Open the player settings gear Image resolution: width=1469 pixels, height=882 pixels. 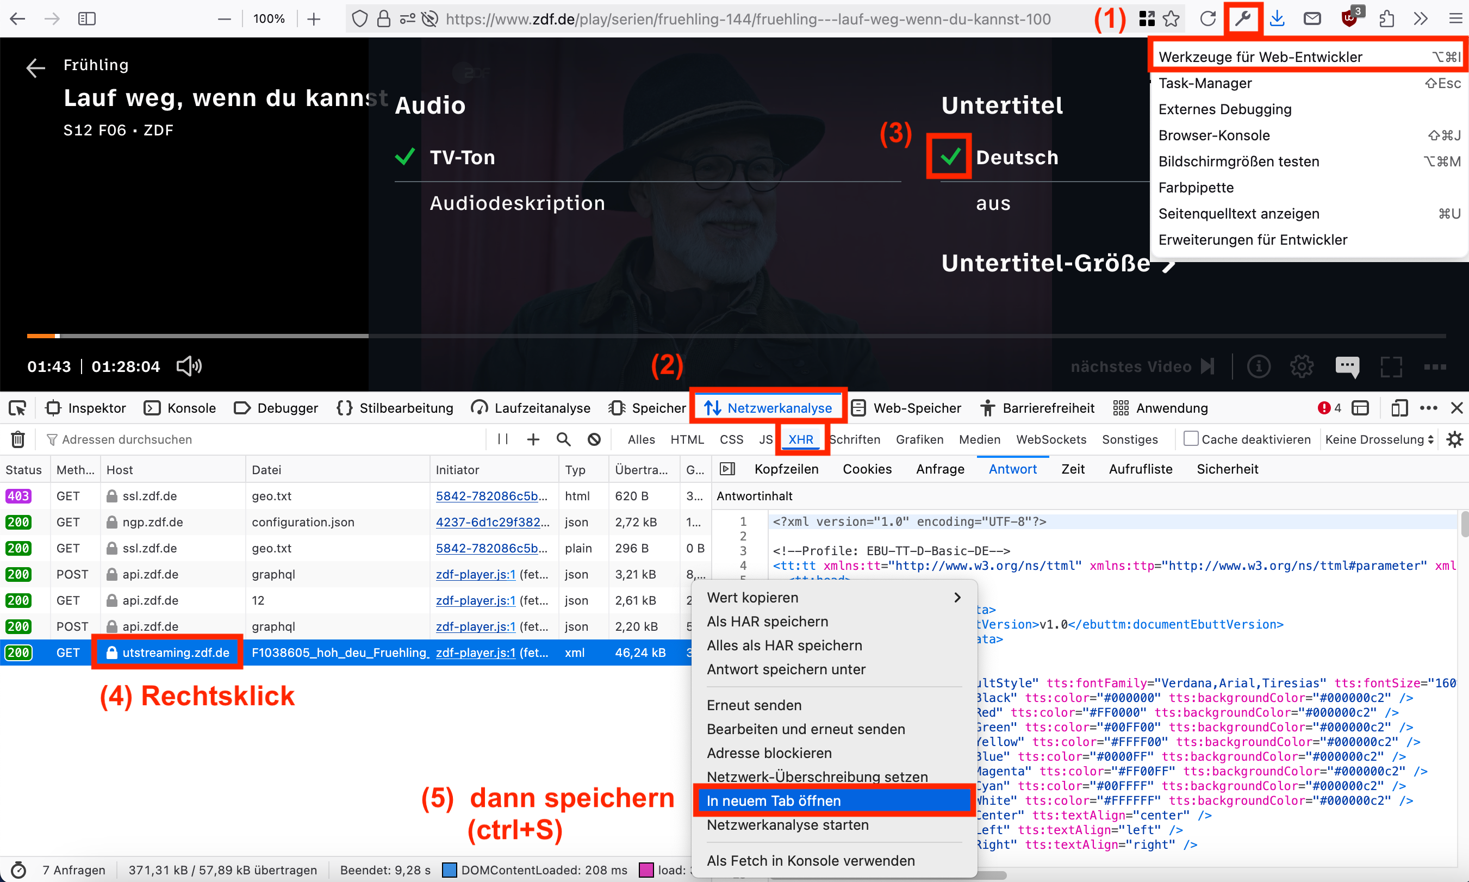[x=1302, y=366]
